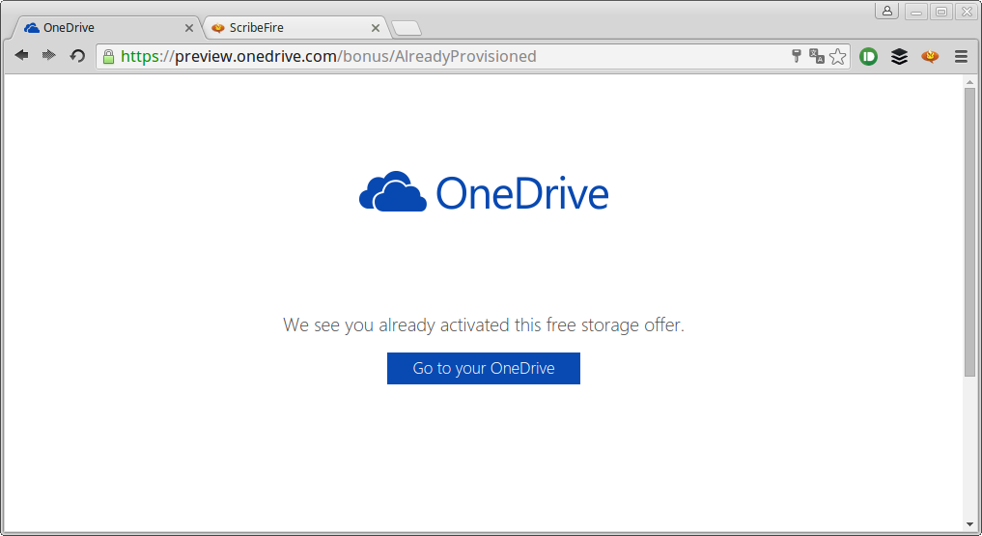Close the OneDrive tab
982x536 pixels.
point(188,28)
